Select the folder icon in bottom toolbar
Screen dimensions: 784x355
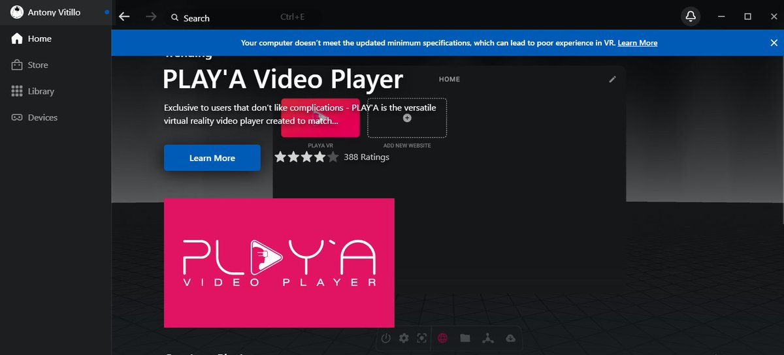point(465,338)
